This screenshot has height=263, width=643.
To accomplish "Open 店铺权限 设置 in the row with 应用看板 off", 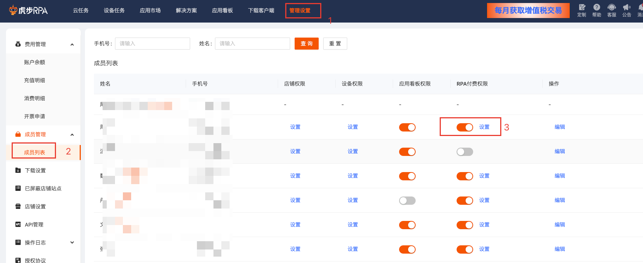I will click(295, 200).
